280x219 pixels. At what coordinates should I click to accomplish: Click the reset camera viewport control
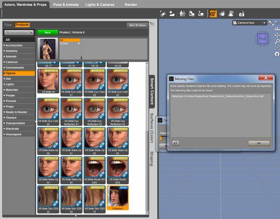pos(277,54)
